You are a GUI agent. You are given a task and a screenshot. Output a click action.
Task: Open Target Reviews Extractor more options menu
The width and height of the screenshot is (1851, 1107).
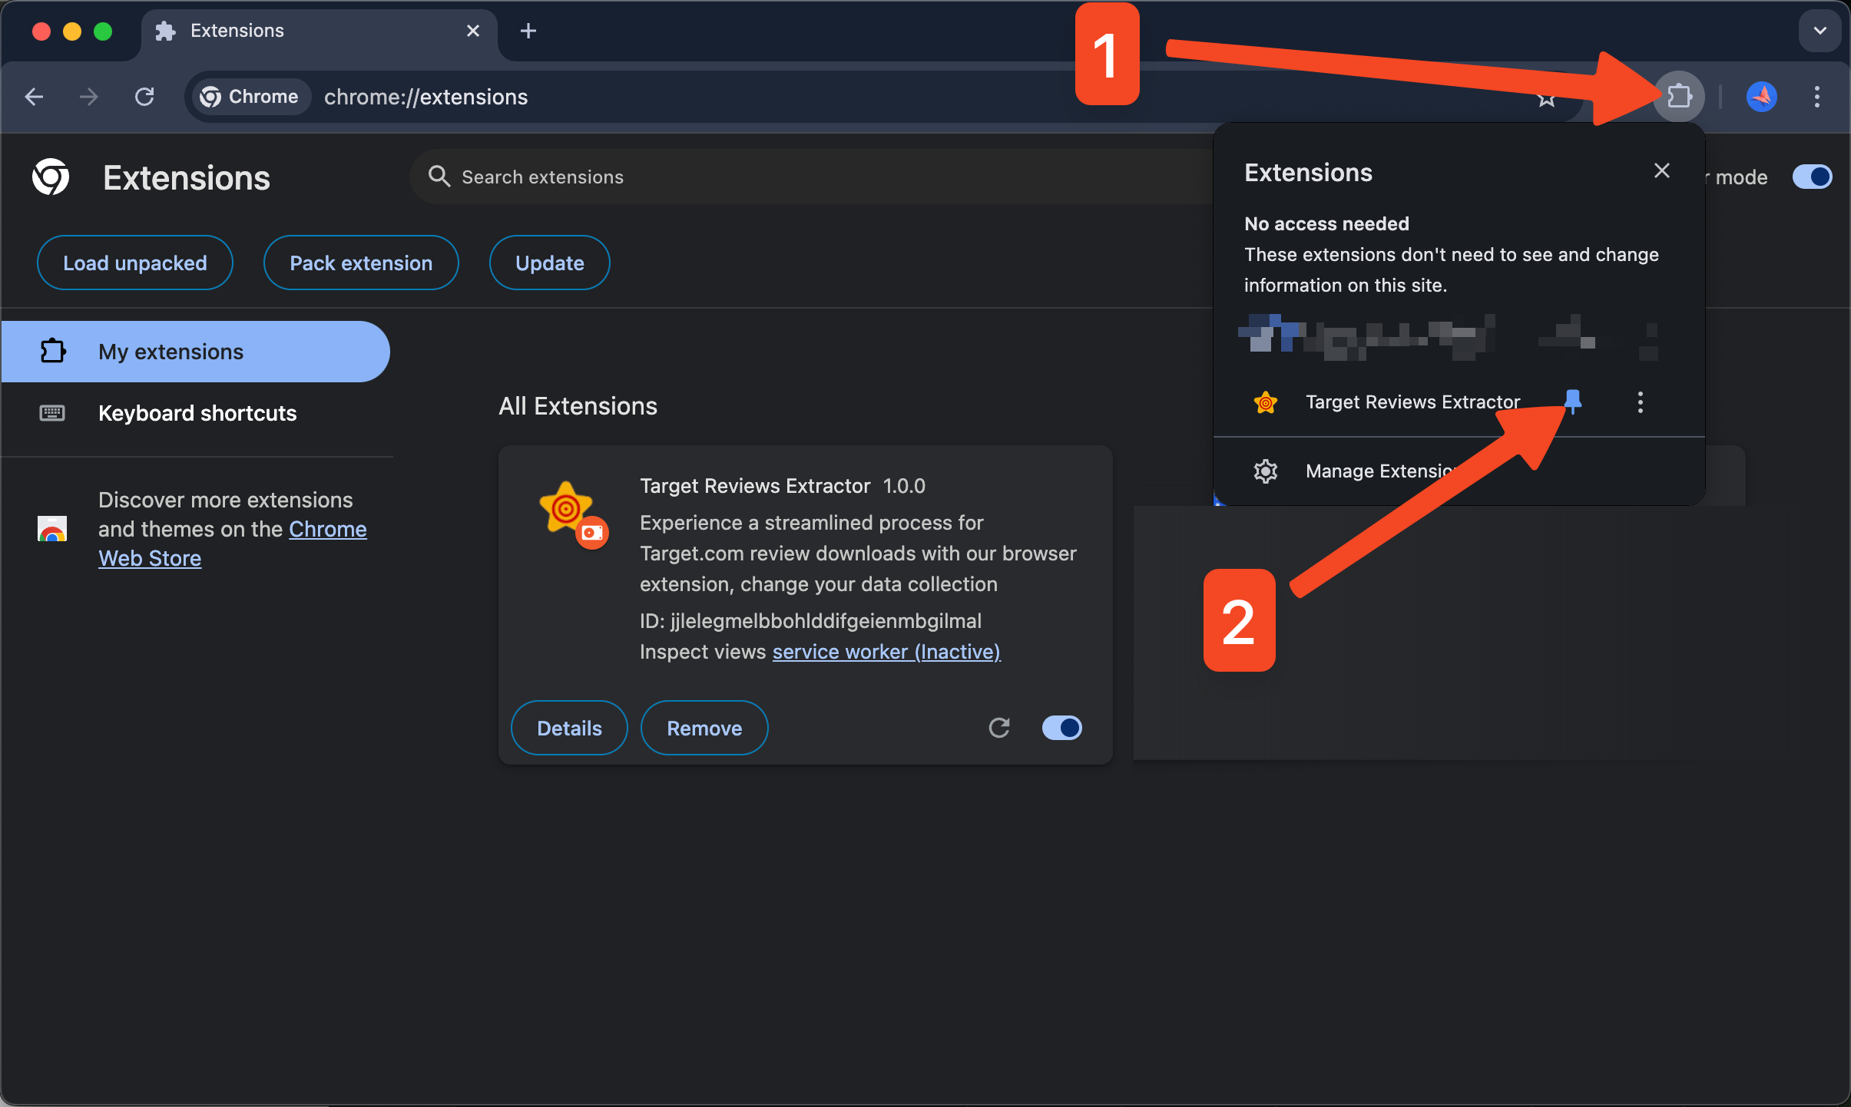click(1641, 402)
